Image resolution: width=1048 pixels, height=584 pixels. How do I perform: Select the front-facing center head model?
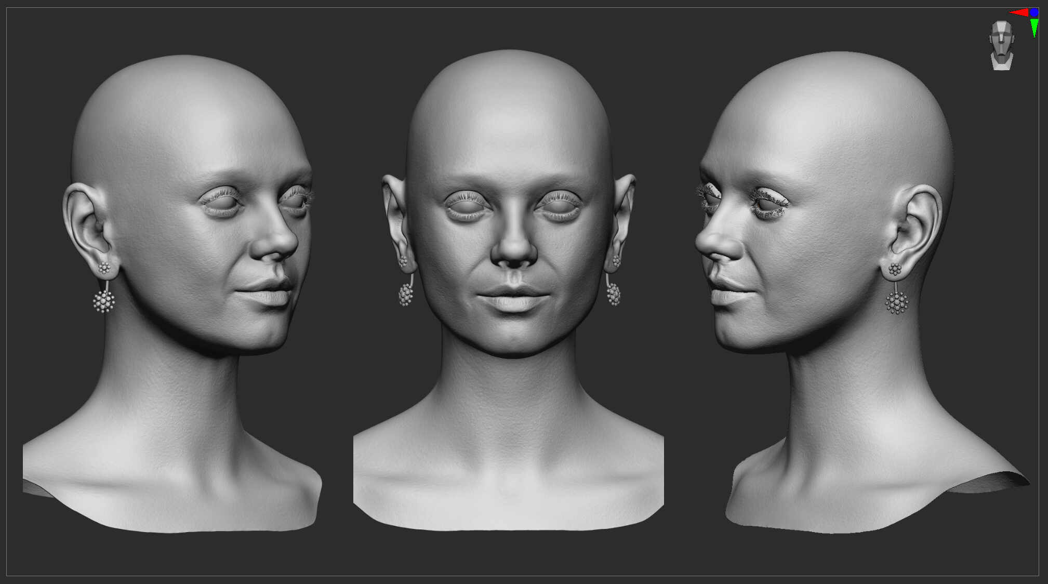509,290
